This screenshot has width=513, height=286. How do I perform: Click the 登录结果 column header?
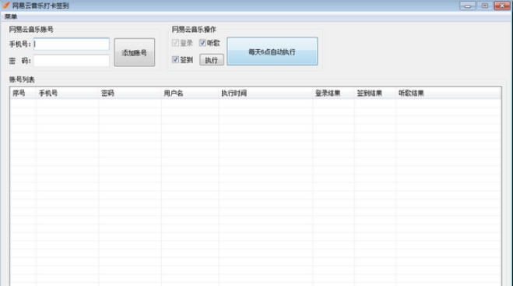click(334, 93)
